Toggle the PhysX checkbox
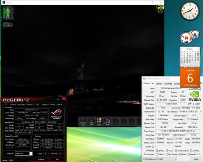This screenshot has width=203, height=162. point(180,154)
